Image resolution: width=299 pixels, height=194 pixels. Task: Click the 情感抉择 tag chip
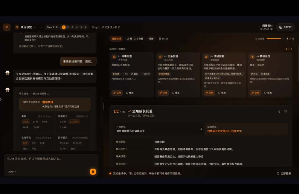[116, 39]
